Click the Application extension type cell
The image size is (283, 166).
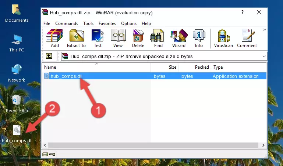click(x=236, y=76)
